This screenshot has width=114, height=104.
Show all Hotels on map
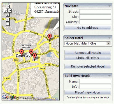(88, 58)
